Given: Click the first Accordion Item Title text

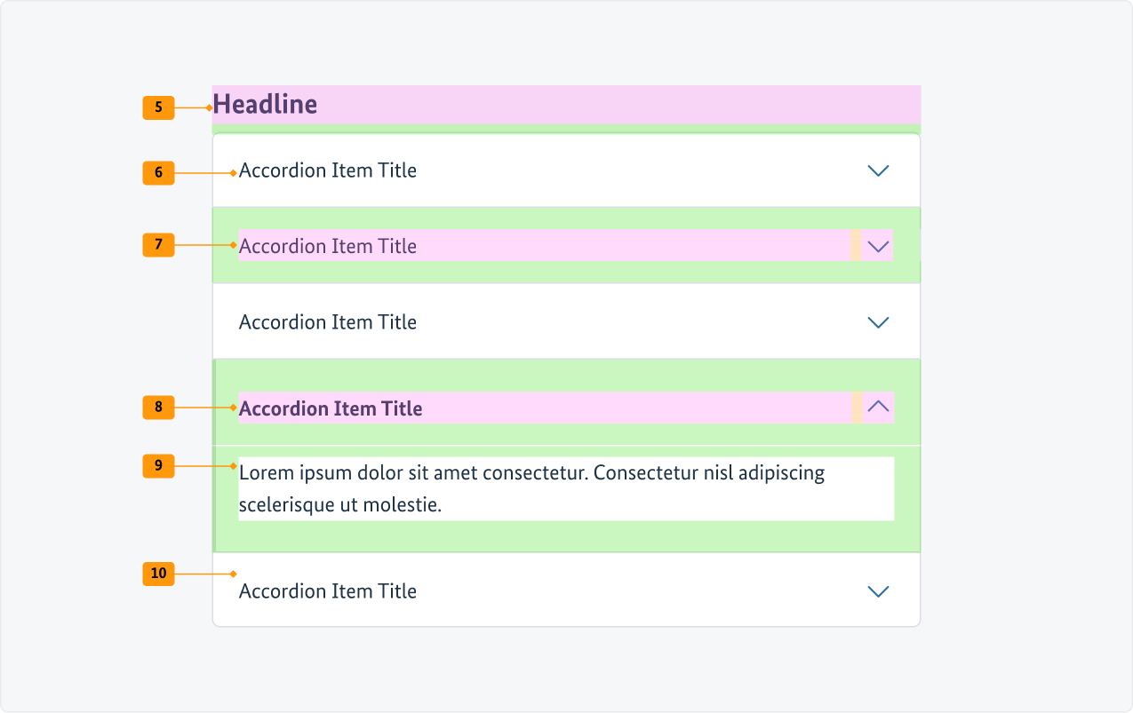Looking at the screenshot, I should coord(328,170).
